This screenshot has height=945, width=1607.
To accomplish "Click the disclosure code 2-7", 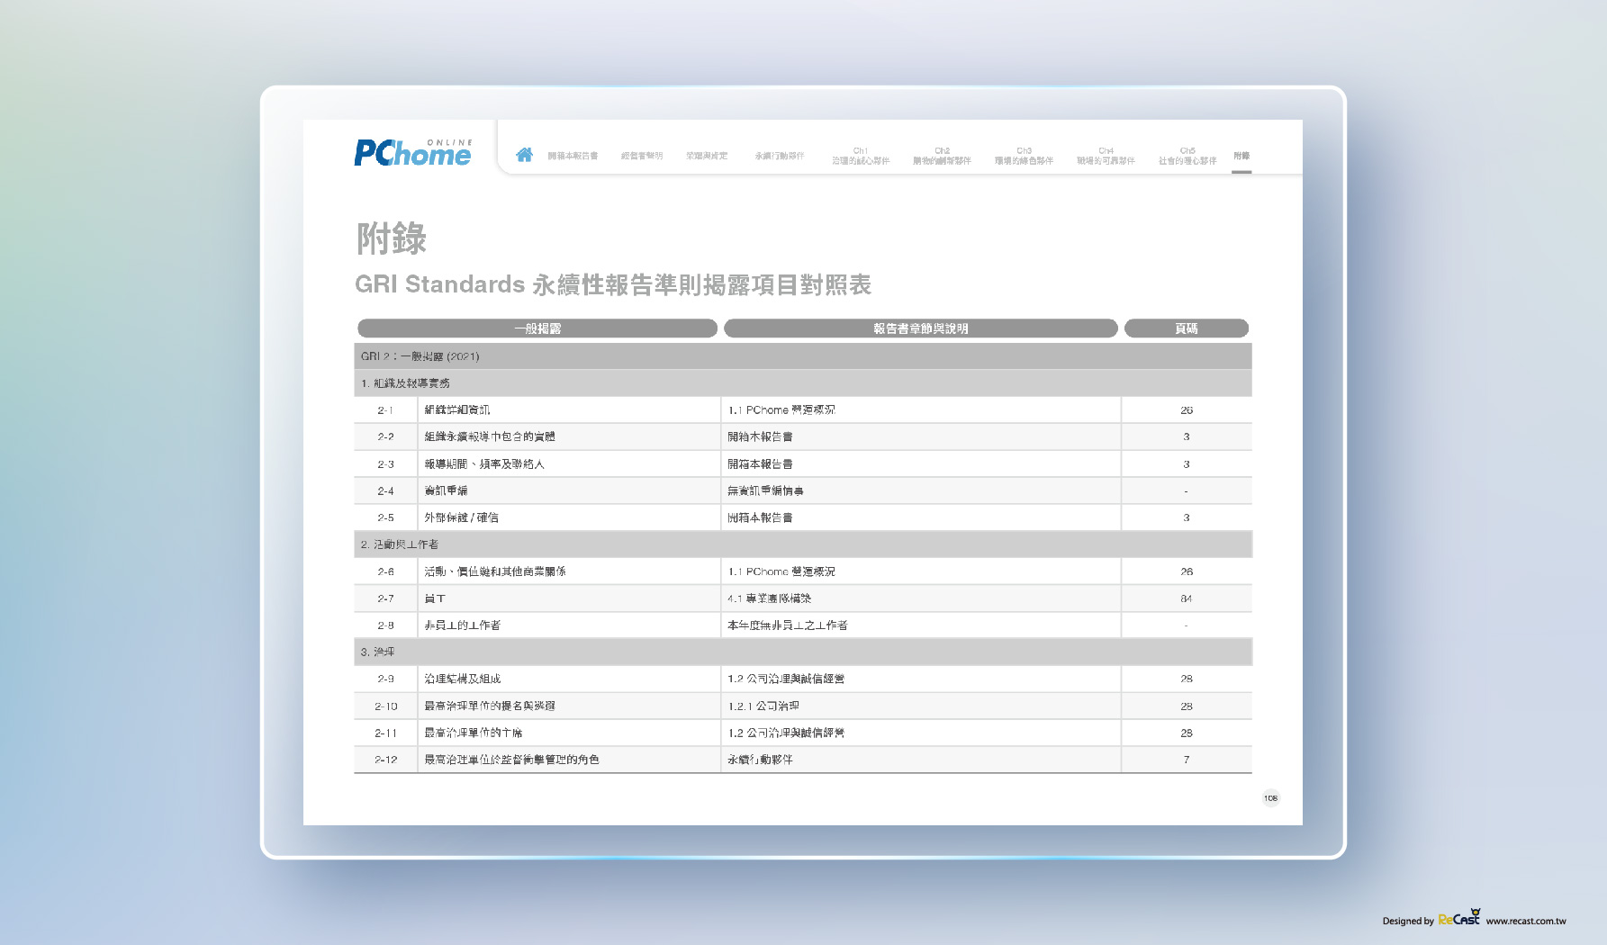I will [x=385, y=598].
